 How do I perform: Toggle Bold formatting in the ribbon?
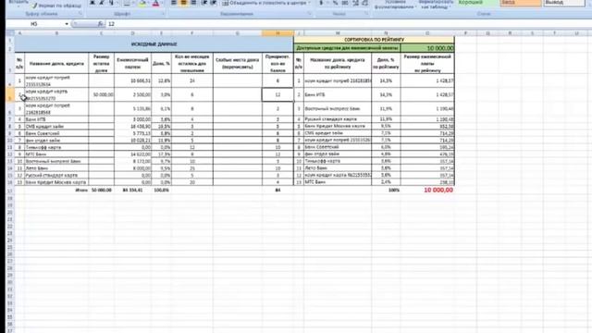click(x=92, y=3)
